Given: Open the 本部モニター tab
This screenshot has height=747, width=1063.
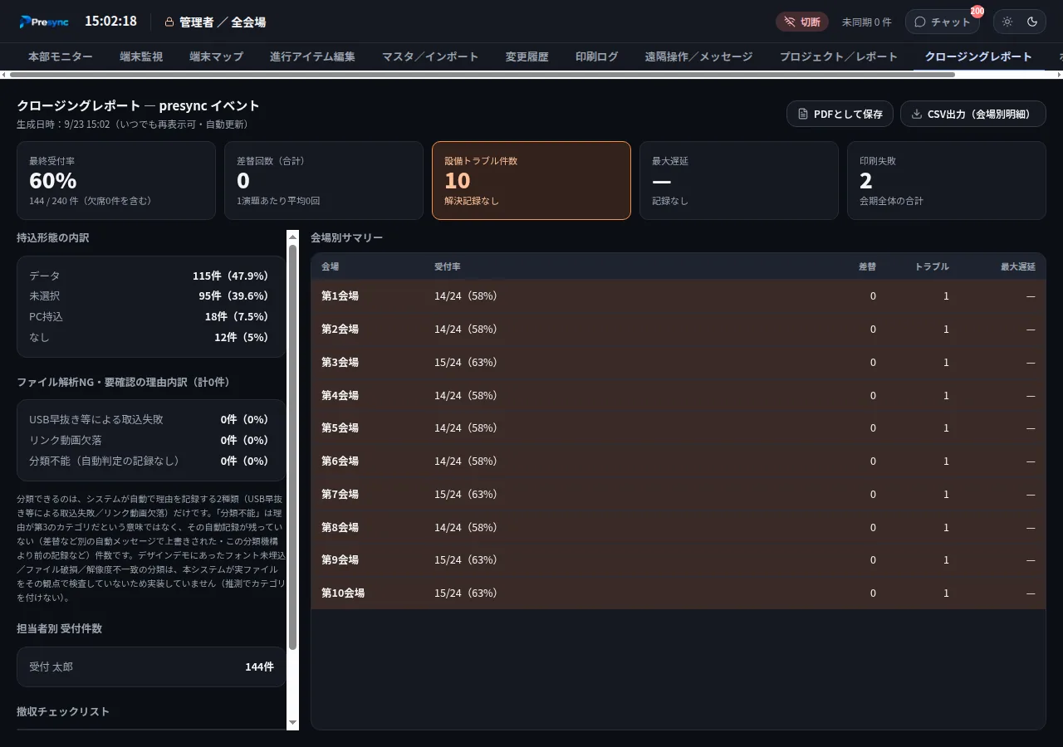Looking at the screenshot, I should (x=61, y=56).
